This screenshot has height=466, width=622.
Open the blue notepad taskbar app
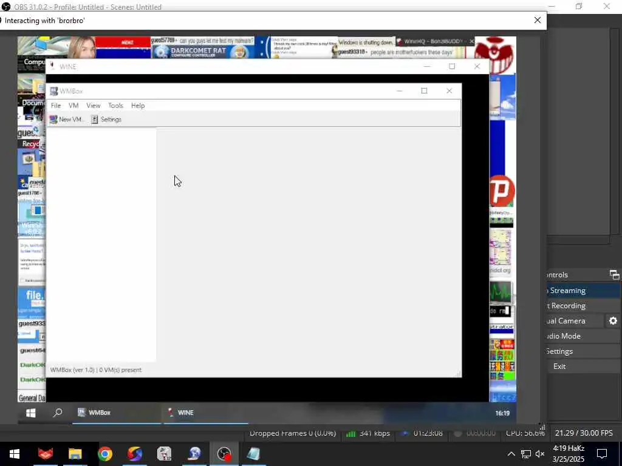254,454
